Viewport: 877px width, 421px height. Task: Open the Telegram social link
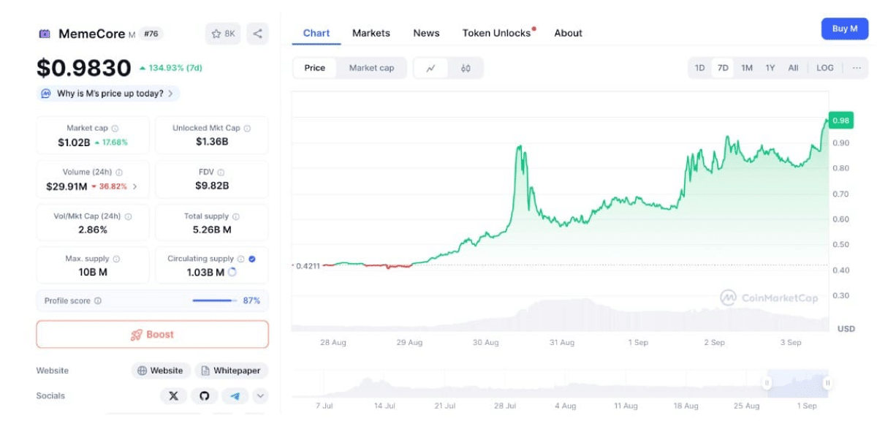click(x=235, y=395)
